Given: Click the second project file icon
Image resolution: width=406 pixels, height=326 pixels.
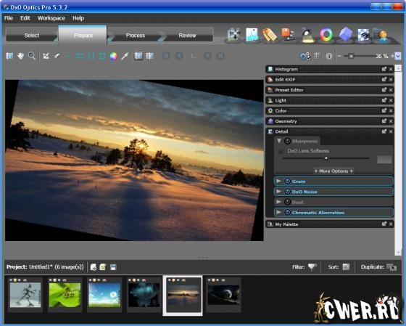Looking at the screenshot, I should click(x=103, y=267).
